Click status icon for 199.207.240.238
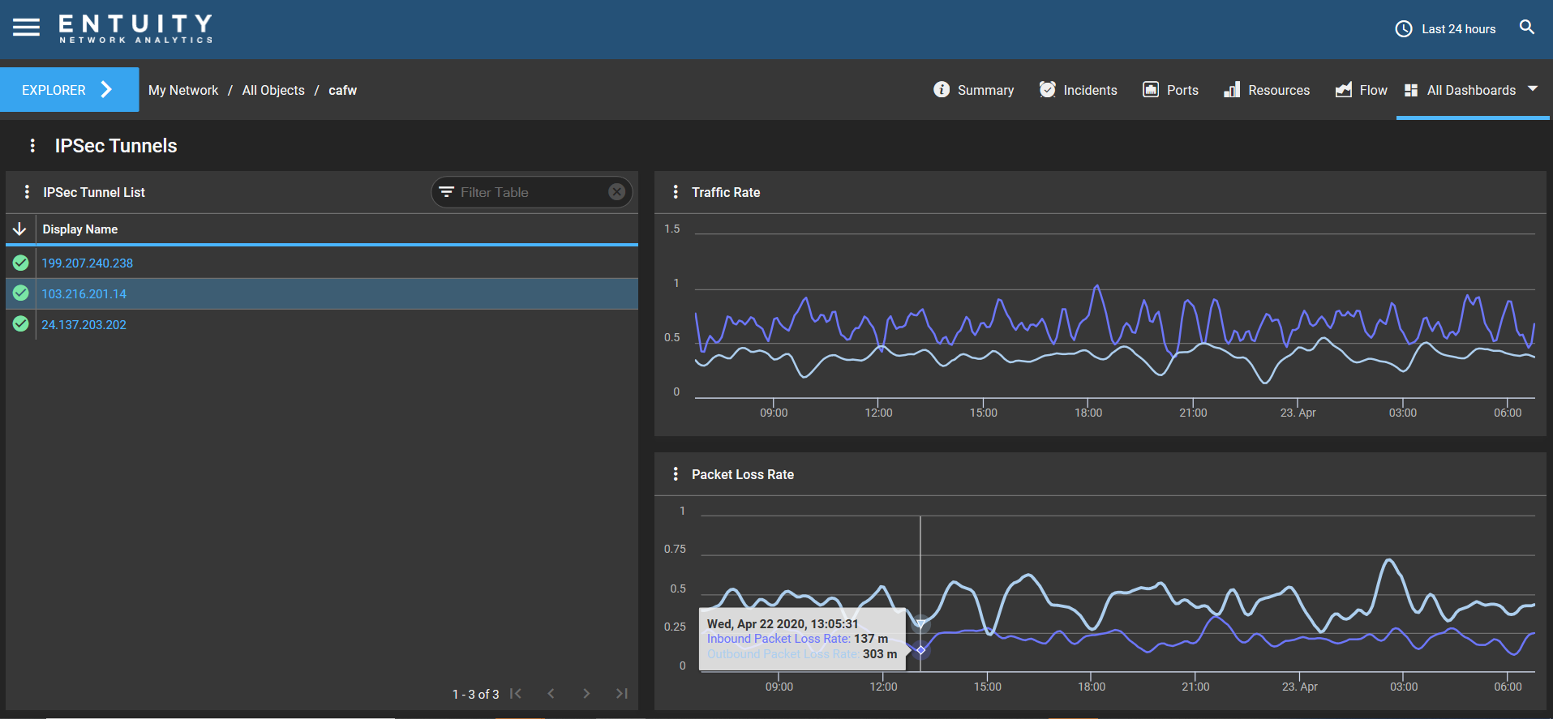Image resolution: width=1553 pixels, height=719 pixels. click(21, 263)
